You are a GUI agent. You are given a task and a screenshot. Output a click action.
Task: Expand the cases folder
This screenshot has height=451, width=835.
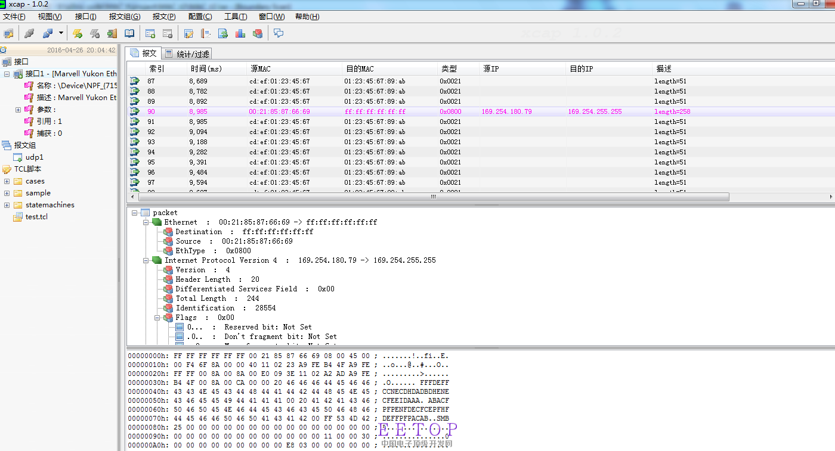click(7, 181)
